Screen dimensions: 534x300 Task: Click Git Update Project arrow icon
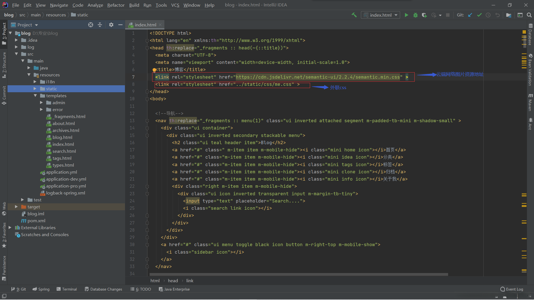470,15
